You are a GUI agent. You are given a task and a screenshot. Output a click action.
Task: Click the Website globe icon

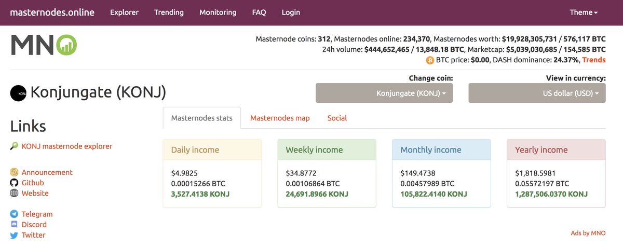[x=14, y=193]
